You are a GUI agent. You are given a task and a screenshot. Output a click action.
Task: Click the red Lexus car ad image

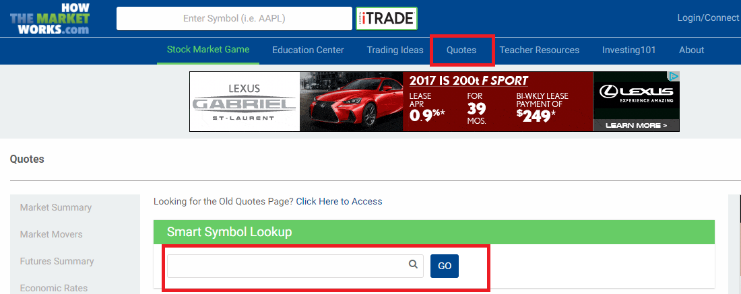[x=351, y=102]
